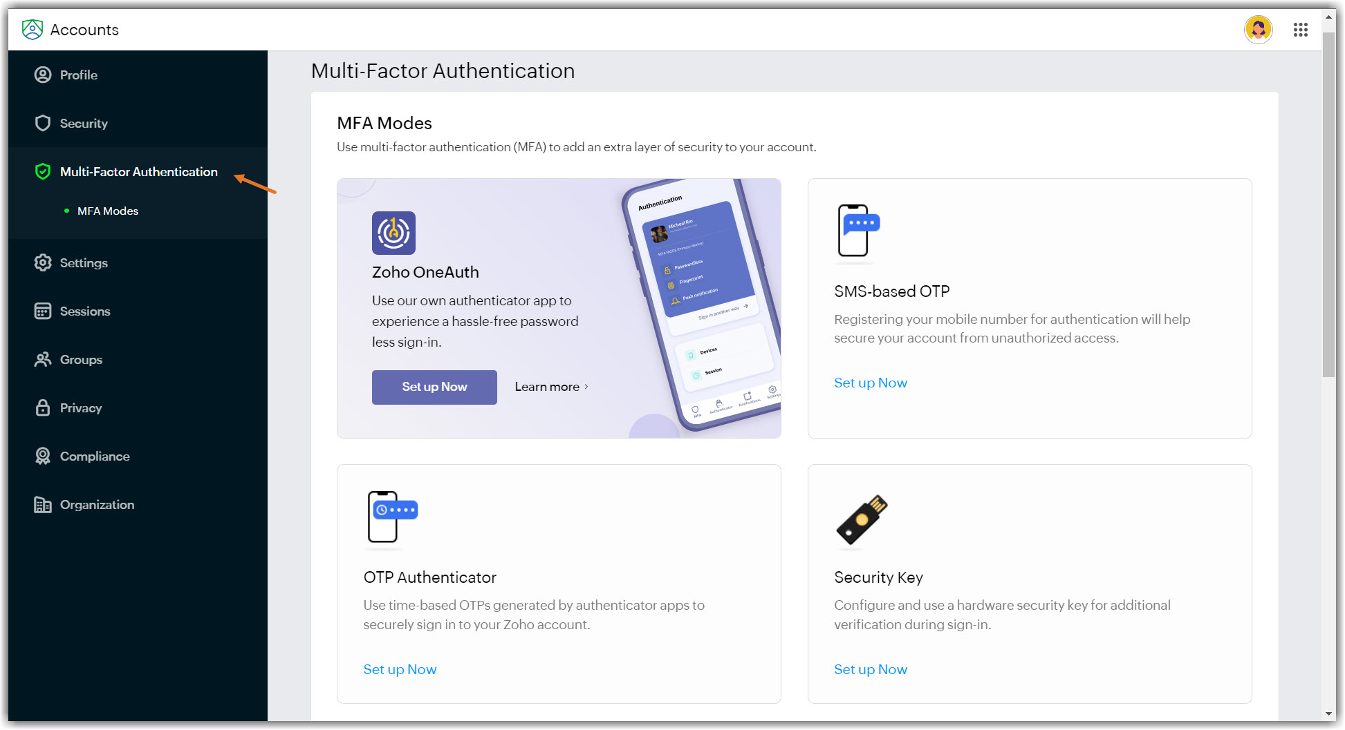Click the scrollbar up arrow
Screen dimensions: 1345x730
[x=1328, y=17]
